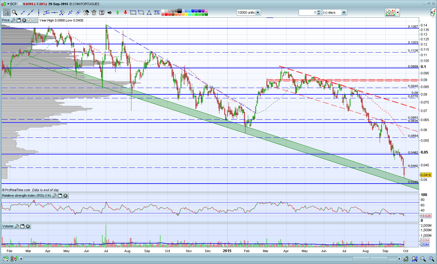The image size is (437, 264).
Task: Maximize the RSI panel
Action: click(60, 196)
